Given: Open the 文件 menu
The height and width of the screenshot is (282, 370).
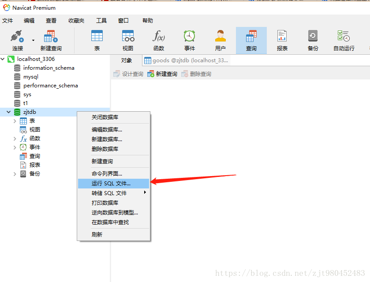Looking at the screenshot, I should (x=7, y=21).
